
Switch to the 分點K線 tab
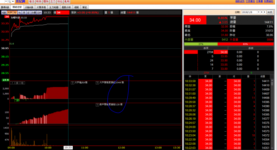[x=29, y=7]
